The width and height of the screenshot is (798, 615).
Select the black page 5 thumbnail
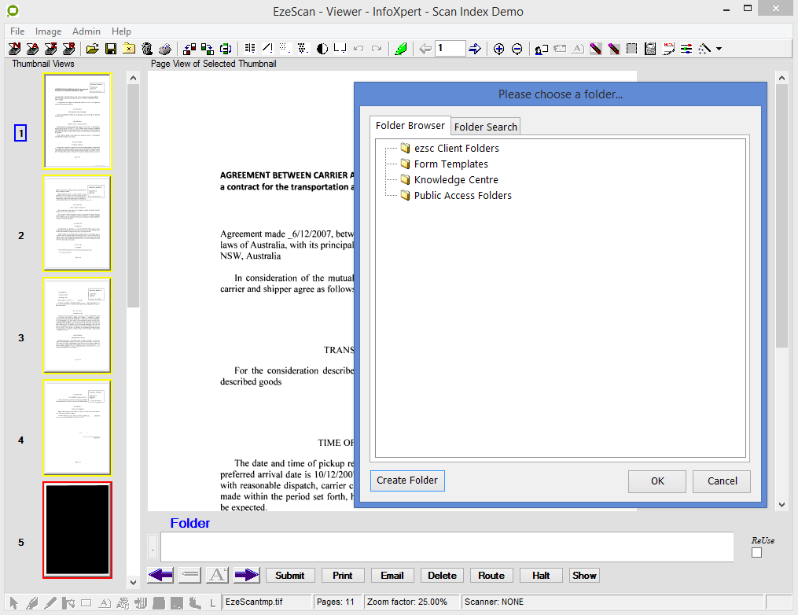pos(77,530)
